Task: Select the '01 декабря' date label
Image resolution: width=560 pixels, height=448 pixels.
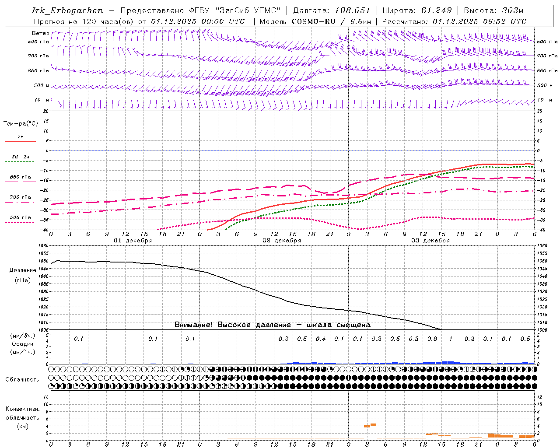Action: coord(133,241)
